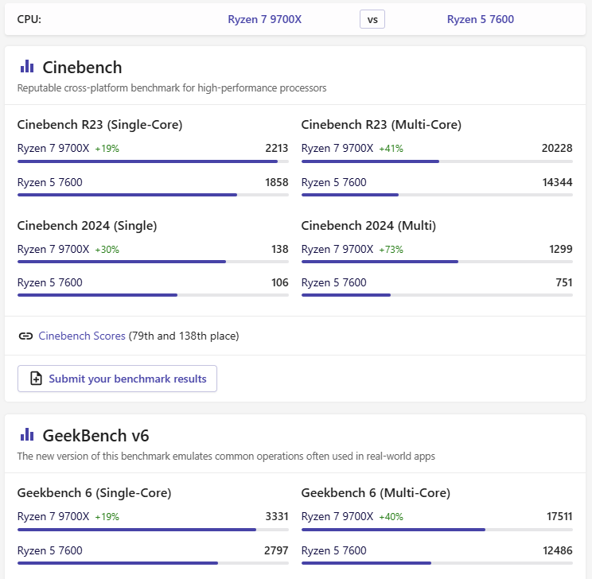Click the Cinebench section heading
Image resolution: width=592 pixels, height=579 pixels.
(x=82, y=67)
